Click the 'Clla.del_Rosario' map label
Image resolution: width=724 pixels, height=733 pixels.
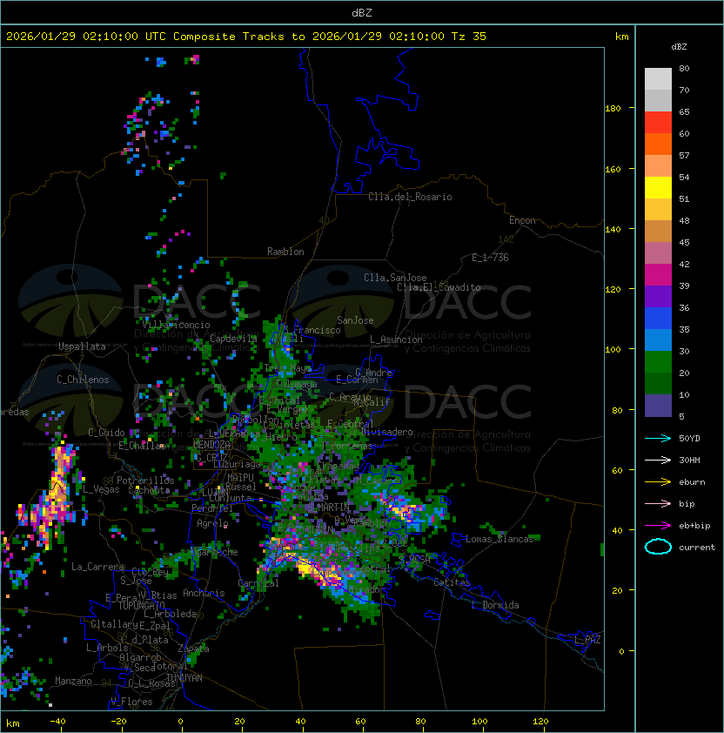pyautogui.click(x=410, y=197)
